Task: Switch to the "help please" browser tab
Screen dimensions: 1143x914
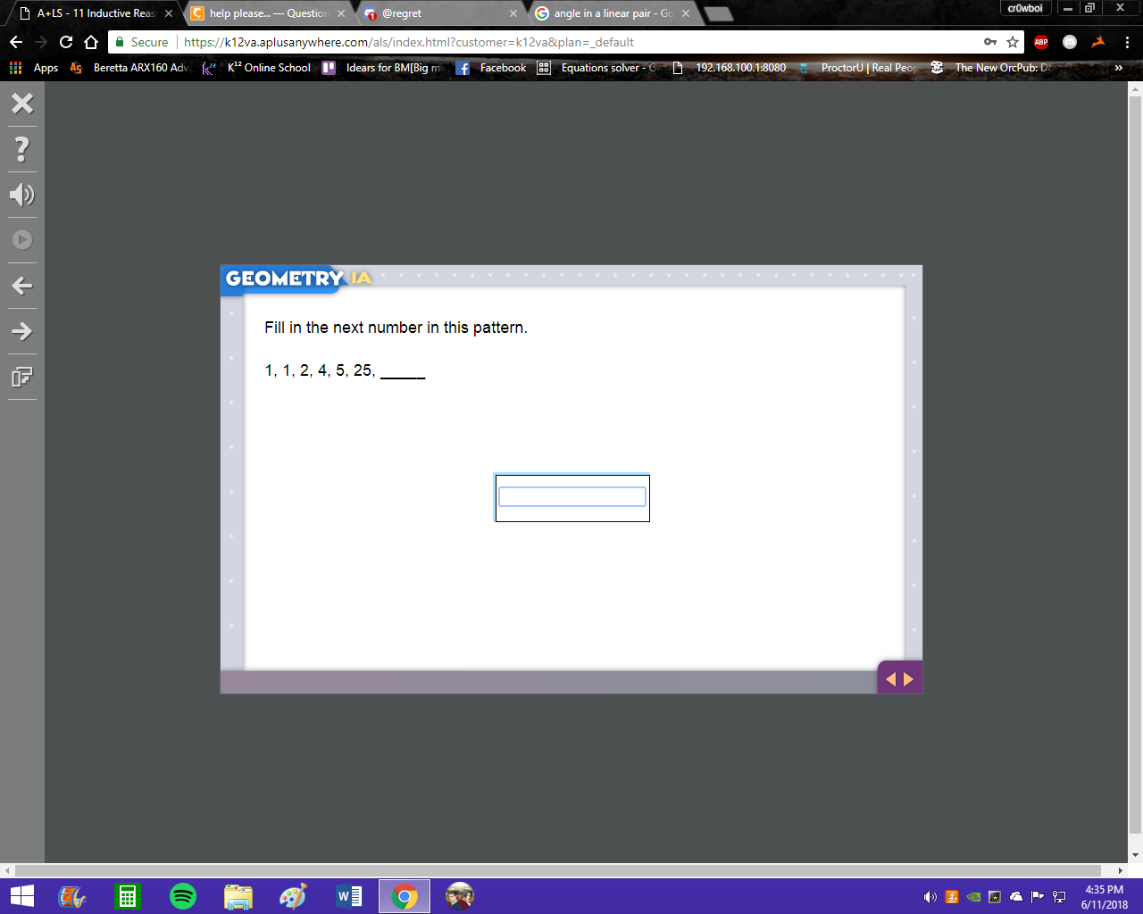Action: [x=268, y=13]
